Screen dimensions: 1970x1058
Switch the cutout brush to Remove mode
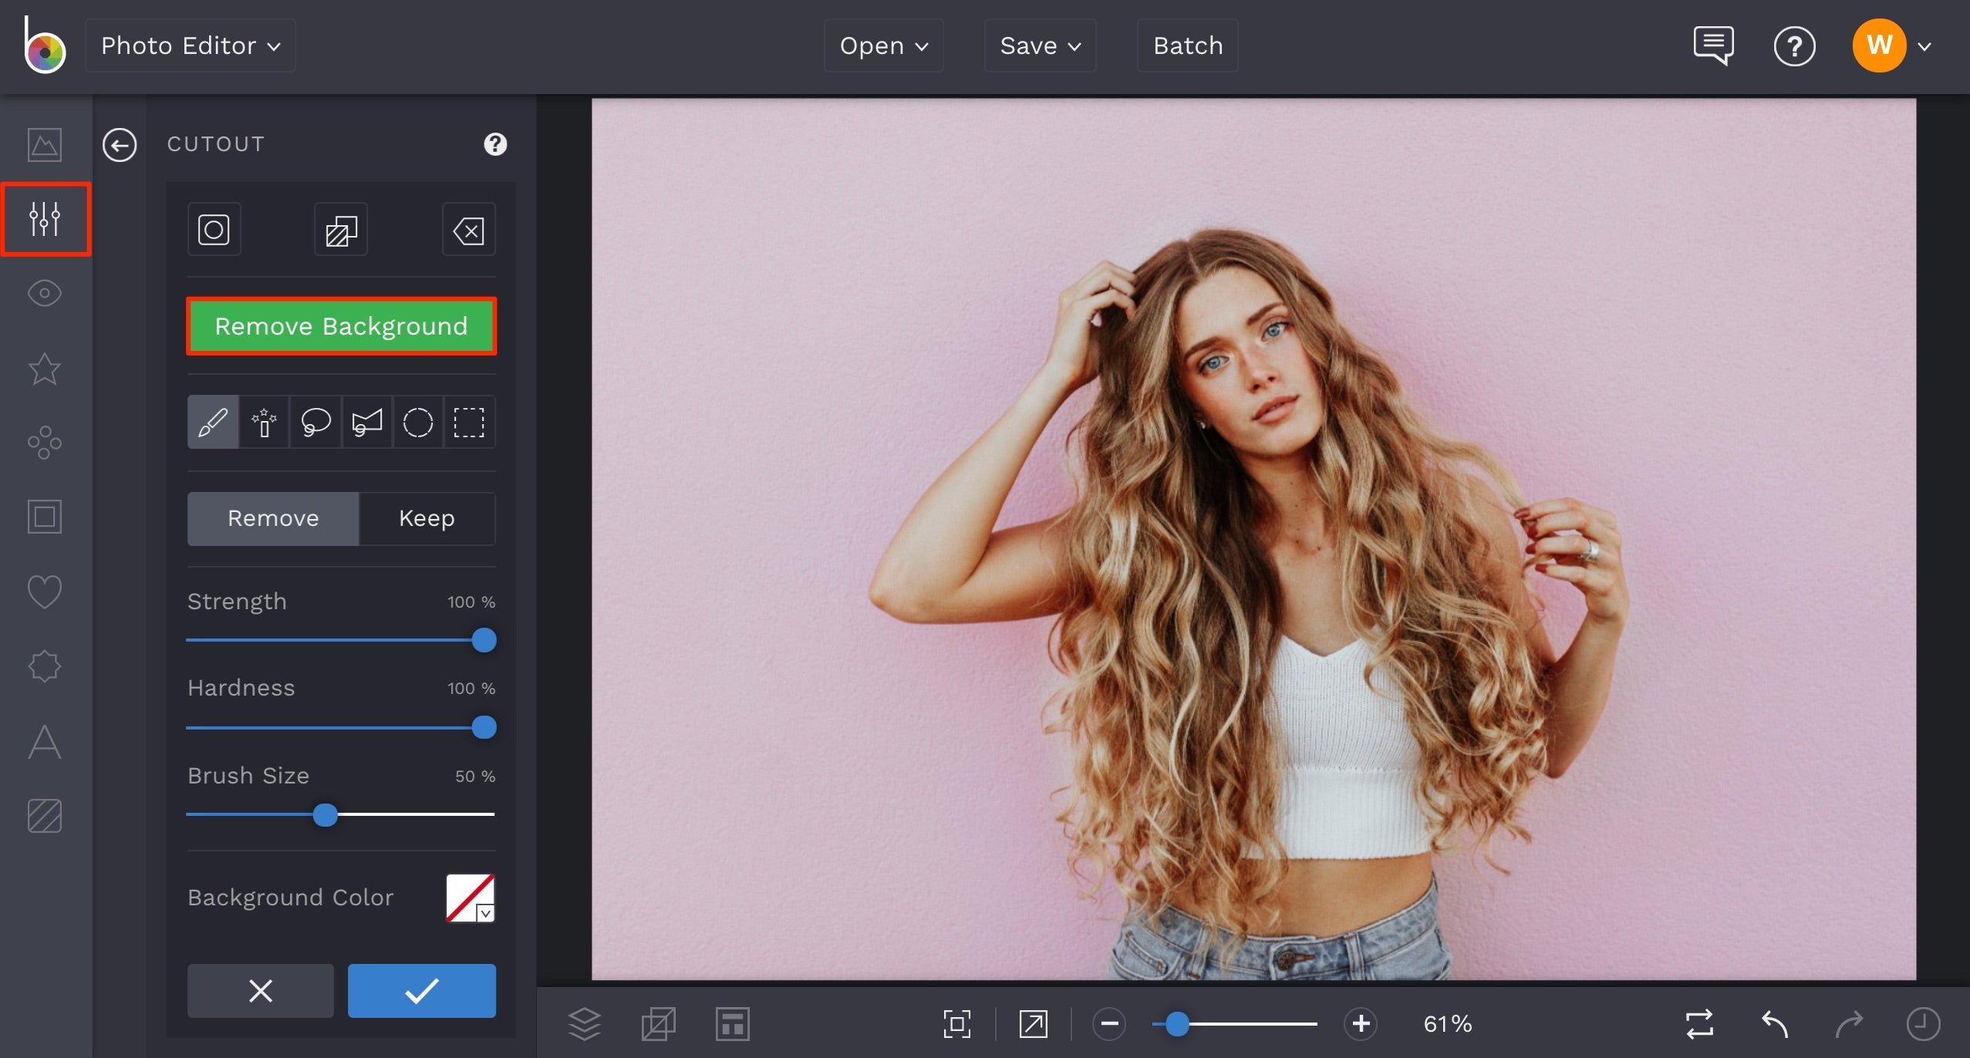tap(273, 518)
